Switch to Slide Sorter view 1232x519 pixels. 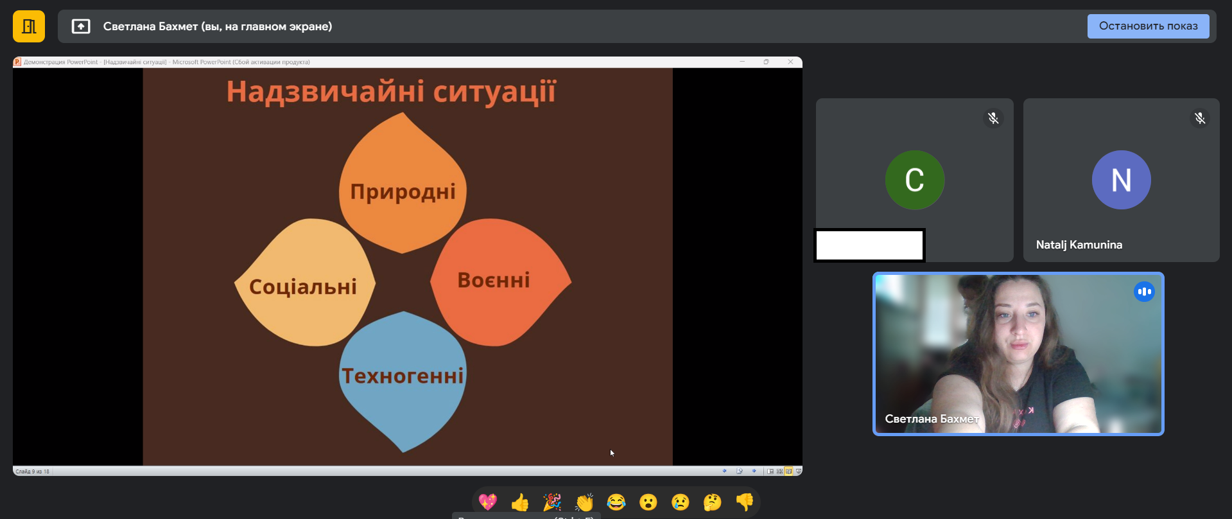[x=779, y=471]
